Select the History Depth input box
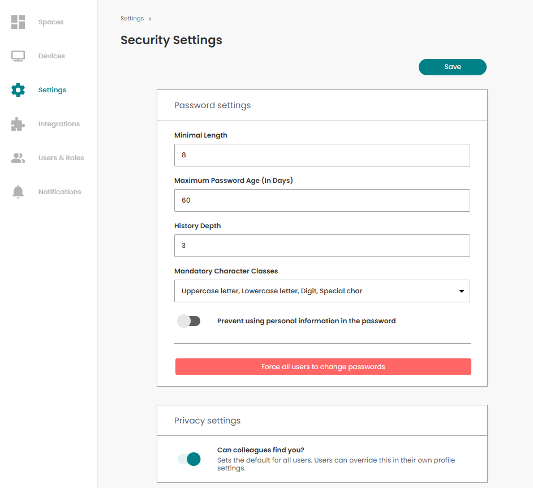Viewport: 533px width, 488px height. coord(322,246)
